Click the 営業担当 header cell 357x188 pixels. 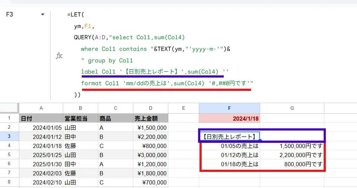(x=80, y=118)
